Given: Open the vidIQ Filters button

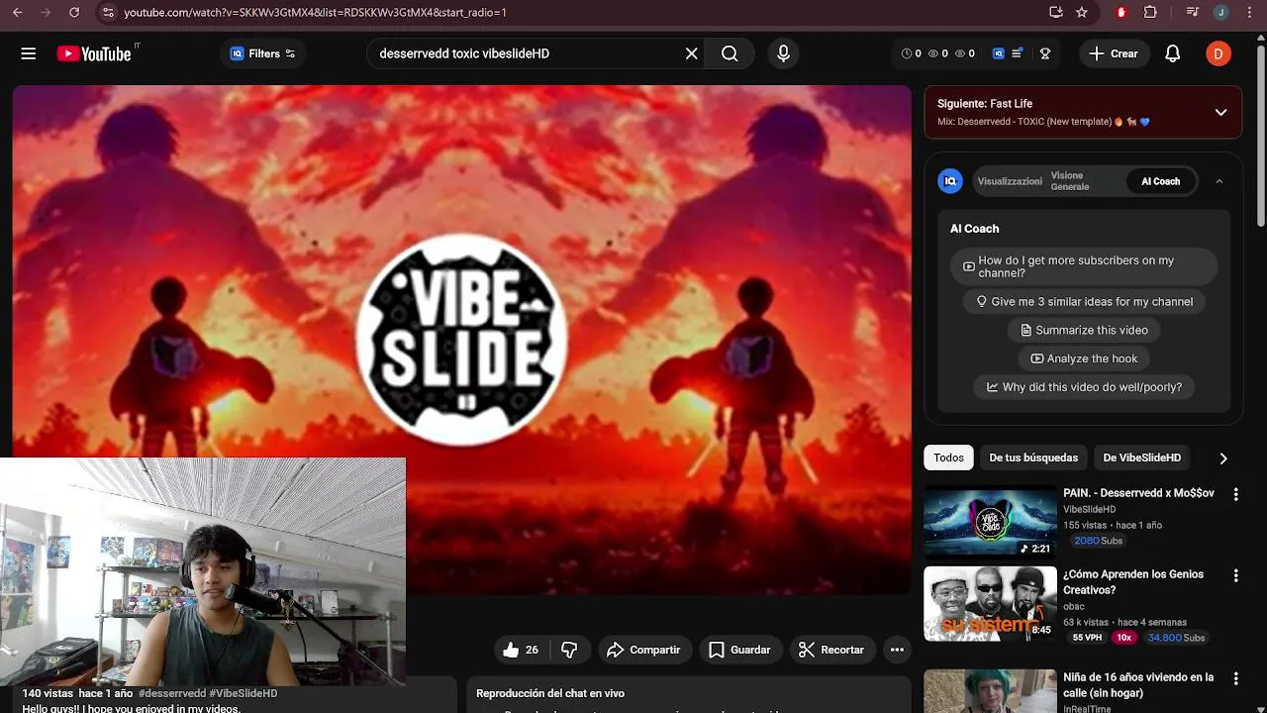Looking at the screenshot, I should (262, 53).
